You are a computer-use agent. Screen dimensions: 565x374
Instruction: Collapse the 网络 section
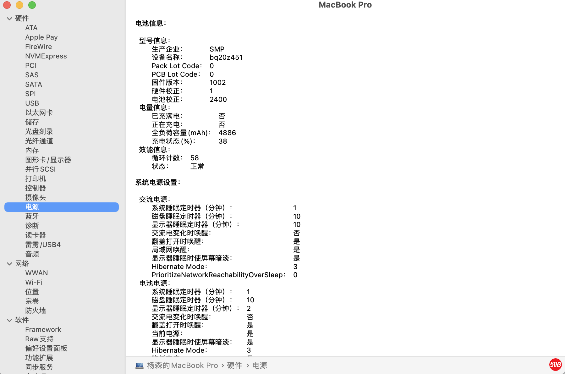(9, 264)
